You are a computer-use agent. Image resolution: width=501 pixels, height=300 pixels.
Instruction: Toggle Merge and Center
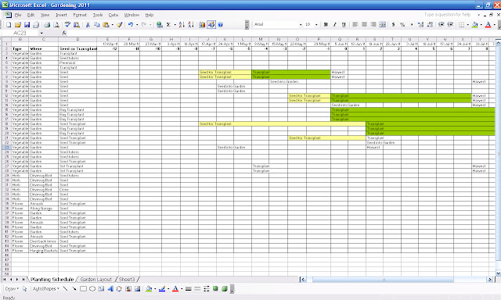(x=382, y=24)
